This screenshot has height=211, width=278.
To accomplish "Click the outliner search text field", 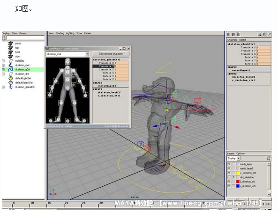I will click(x=25, y=38).
